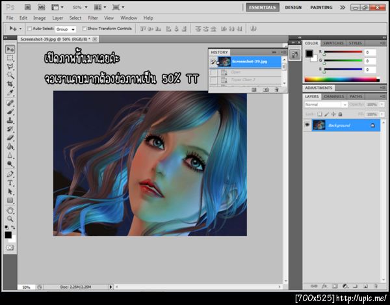Close the Screenshot-39.jpg document tab
The image size is (390, 305).
95,39
